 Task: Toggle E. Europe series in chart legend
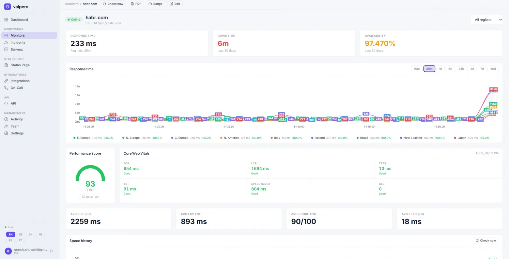[94, 138]
